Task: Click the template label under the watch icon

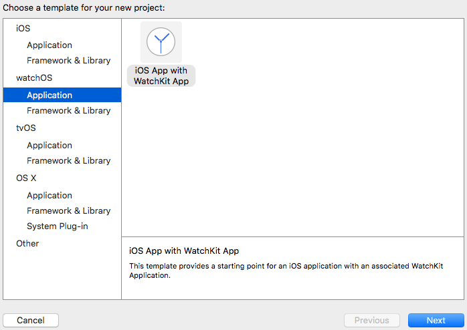Action: coord(161,75)
